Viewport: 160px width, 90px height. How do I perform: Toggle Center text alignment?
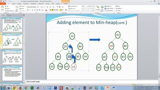[52, 10]
